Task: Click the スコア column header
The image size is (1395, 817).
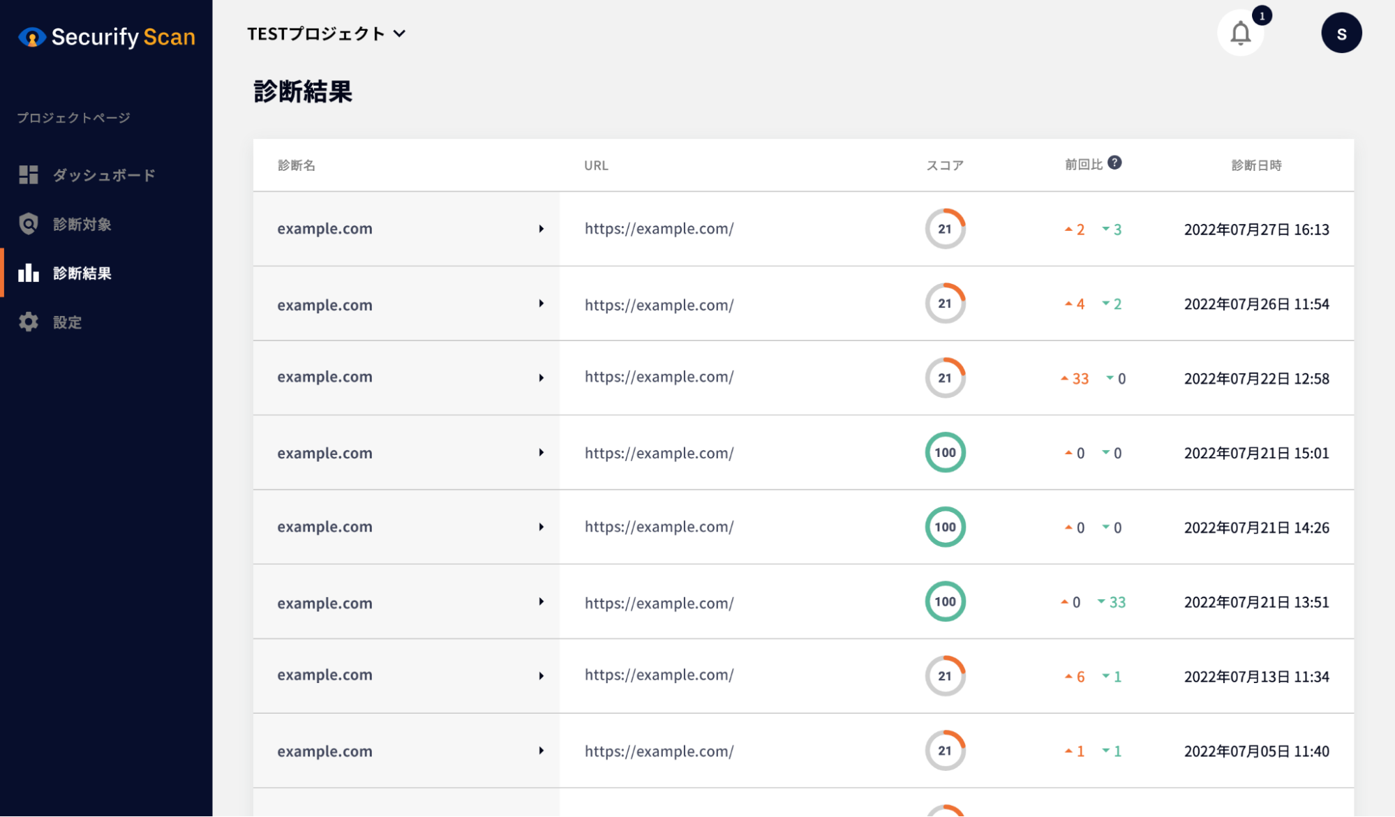Action: [x=945, y=165]
